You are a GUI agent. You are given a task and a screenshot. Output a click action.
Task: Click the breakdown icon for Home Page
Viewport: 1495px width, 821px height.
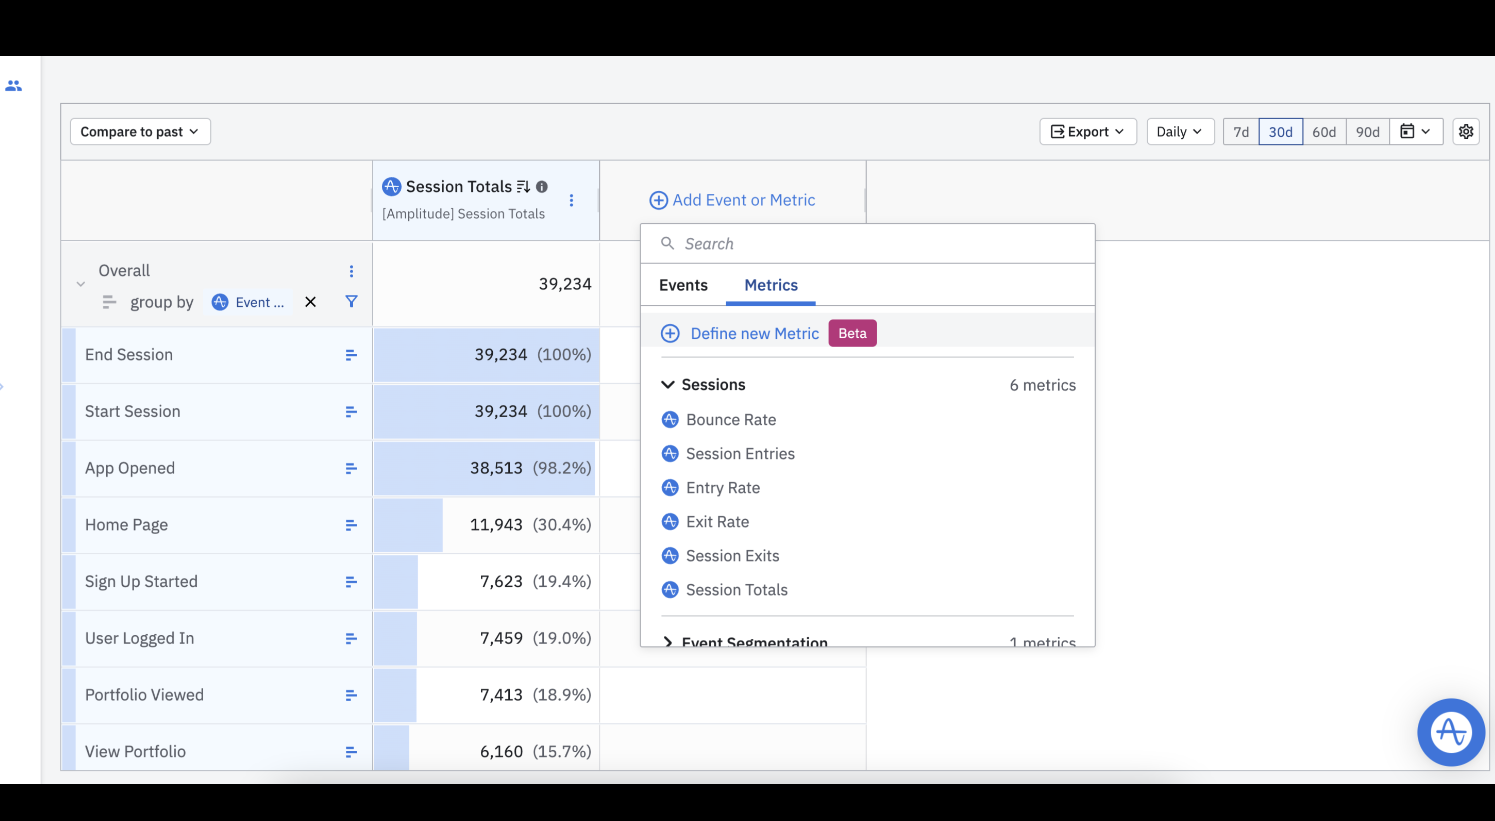click(x=351, y=525)
